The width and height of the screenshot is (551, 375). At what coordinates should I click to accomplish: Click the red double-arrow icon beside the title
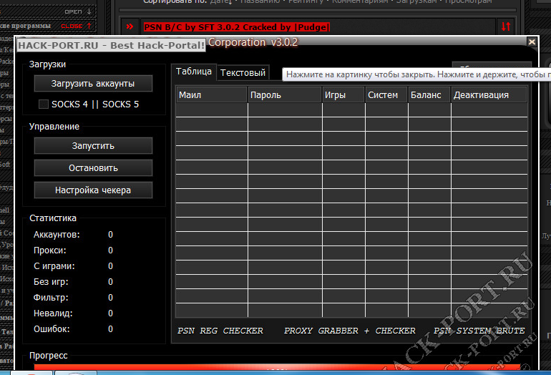[x=130, y=26]
